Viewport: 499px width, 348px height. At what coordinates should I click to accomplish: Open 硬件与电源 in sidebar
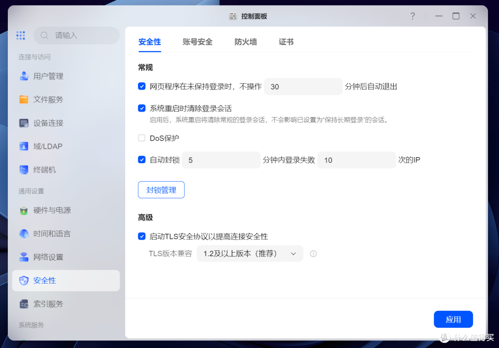click(x=66, y=210)
